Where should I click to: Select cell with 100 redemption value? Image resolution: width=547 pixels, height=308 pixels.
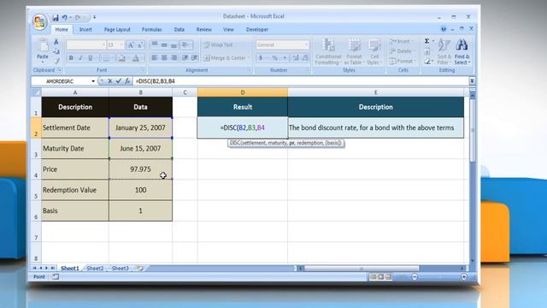click(140, 190)
